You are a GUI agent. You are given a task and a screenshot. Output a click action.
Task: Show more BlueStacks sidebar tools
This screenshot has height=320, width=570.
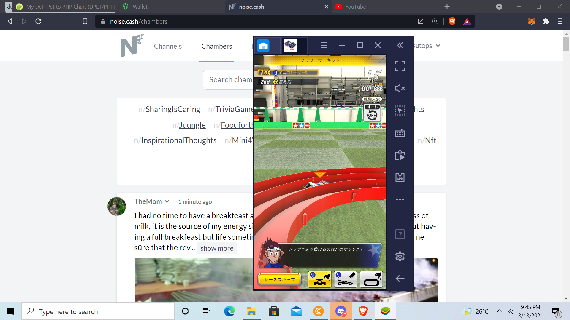(400, 199)
